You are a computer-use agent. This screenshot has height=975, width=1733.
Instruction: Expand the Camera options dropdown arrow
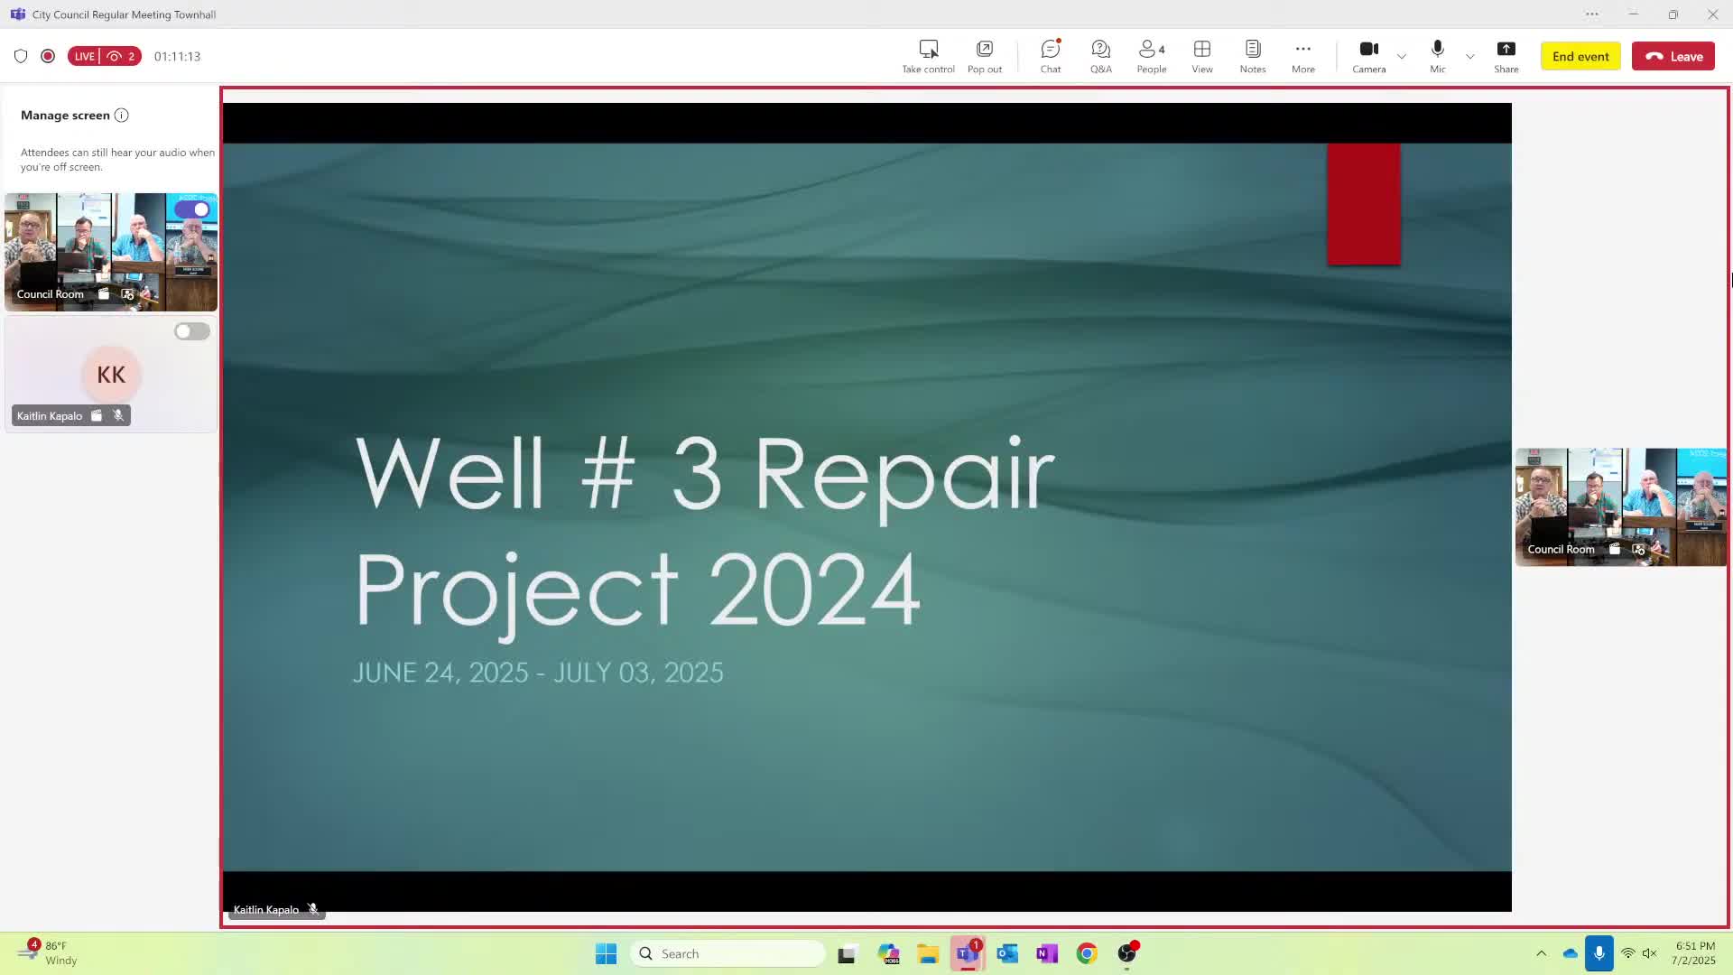[1402, 56]
